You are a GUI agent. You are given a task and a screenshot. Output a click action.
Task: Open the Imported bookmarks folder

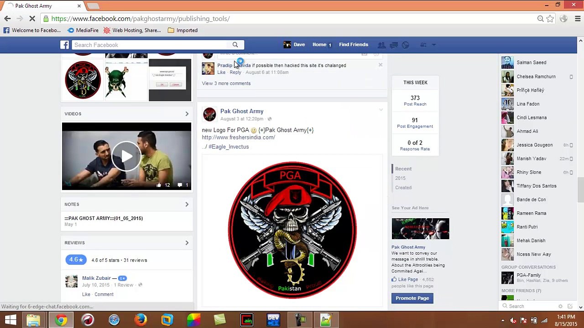pyautogui.click(x=182, y=31)
